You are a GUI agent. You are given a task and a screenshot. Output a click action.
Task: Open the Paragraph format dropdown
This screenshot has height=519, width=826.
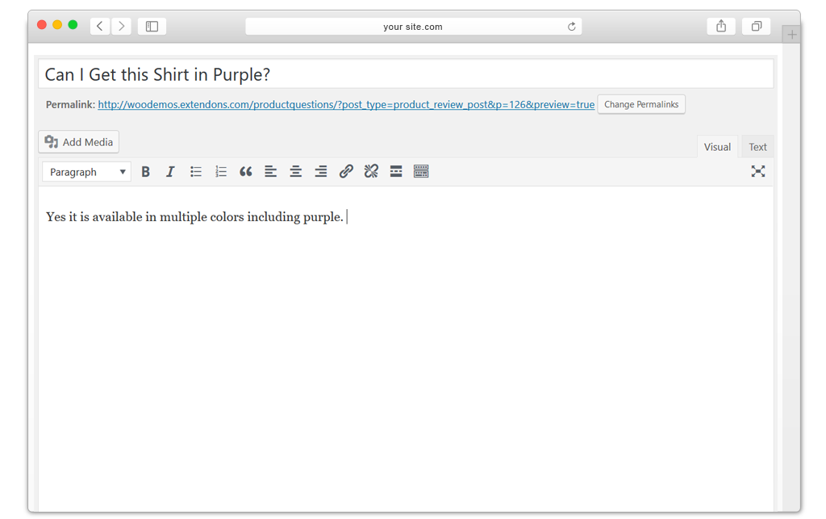tap(87, 172)
